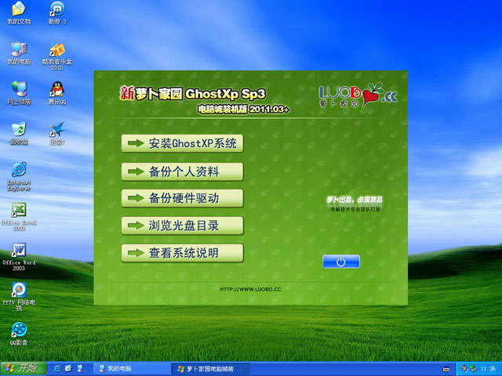The width and height of the screenshot is (502, 376).
Task: Click the 查看系统说明 button
Action: 182,253
